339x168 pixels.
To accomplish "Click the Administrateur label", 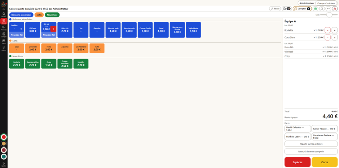I will click(307, 3).
